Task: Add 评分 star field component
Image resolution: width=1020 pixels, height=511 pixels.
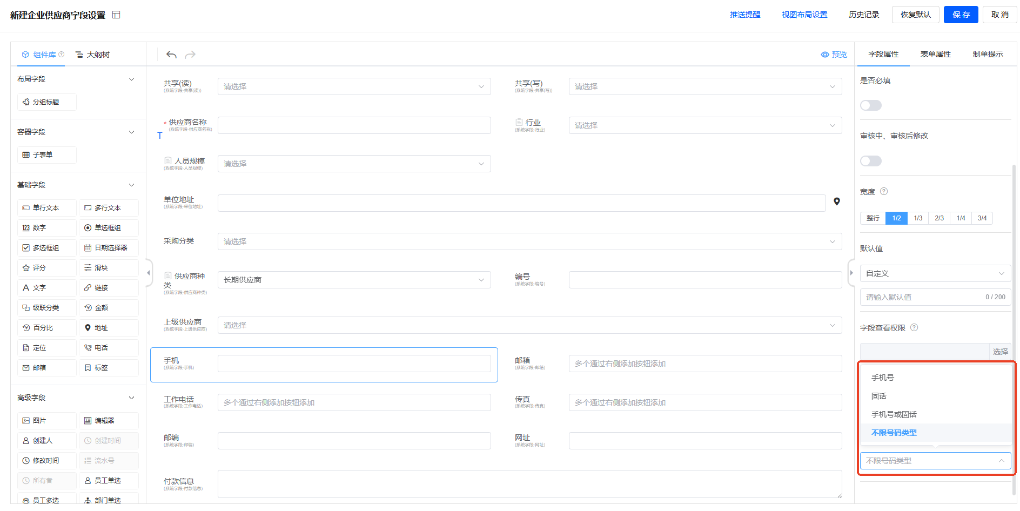Action: tap(47, 268)
